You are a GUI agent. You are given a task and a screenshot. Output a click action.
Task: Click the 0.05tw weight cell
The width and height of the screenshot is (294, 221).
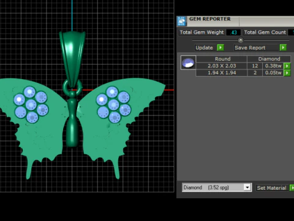[273, 73]
